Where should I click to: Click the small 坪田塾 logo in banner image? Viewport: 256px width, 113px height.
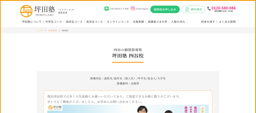point(55,107)
